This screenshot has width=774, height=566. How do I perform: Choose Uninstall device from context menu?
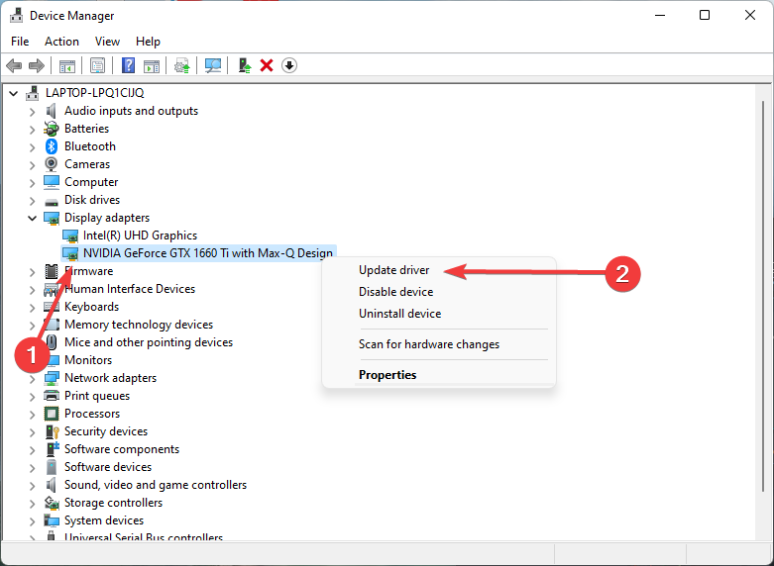399,314
